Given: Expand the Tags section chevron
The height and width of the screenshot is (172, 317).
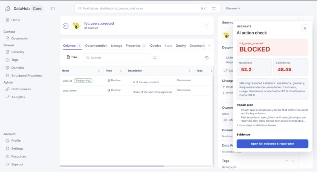Looking at the screenshot, I should point(293,161).
